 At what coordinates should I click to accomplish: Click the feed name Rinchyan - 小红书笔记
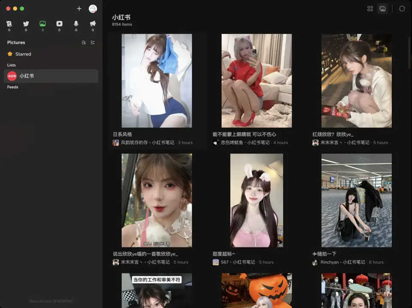pyautogui.click(x=342, y=262)
